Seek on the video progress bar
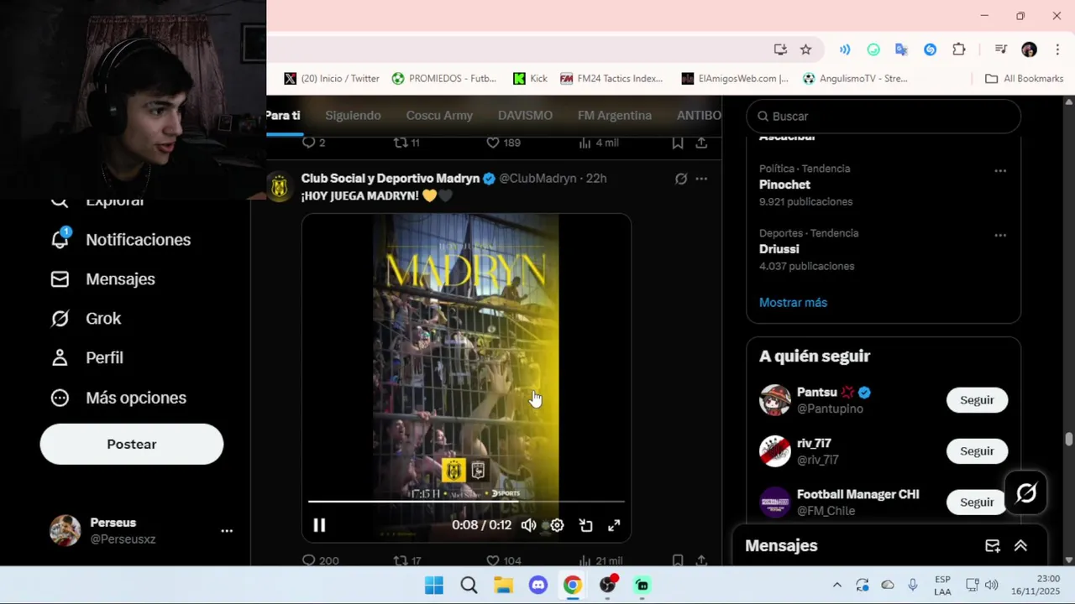The height and width of the screenshot is (604, 1075). click(466, 502)
